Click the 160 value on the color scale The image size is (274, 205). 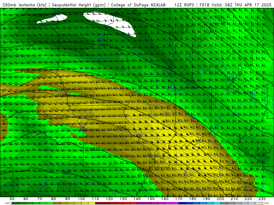coord(165,199)
